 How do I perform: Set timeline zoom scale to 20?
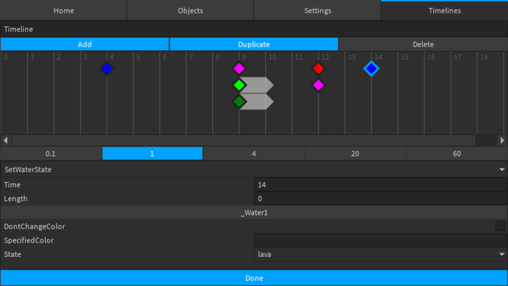(x=355, y=154)
